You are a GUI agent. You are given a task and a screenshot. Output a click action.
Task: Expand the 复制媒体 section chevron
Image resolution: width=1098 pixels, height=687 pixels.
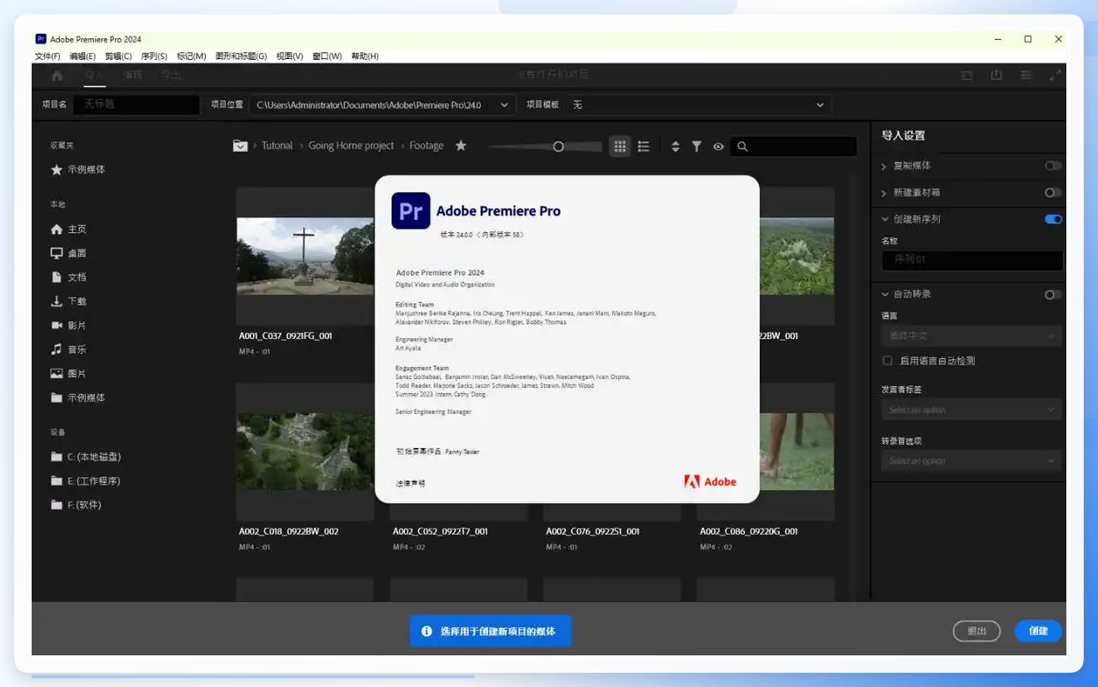(884, 167)
